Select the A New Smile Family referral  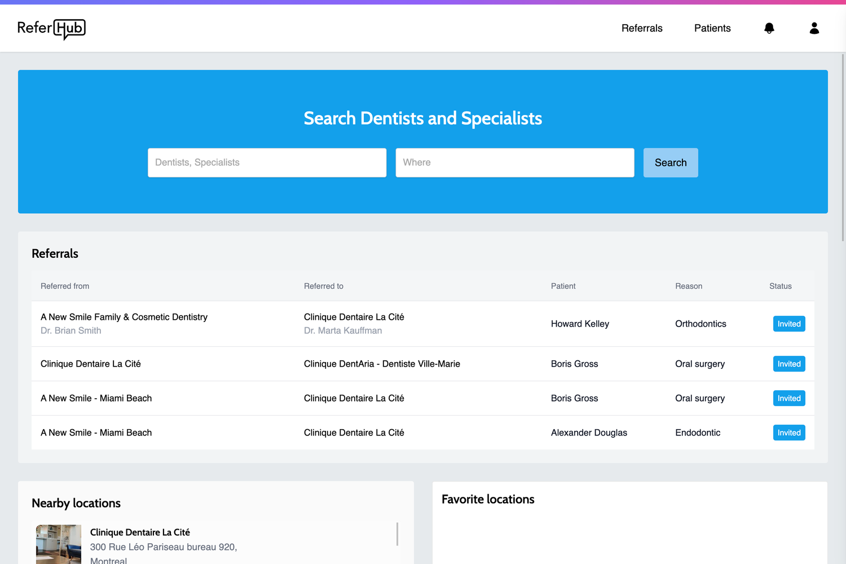(x=423, y=324)
